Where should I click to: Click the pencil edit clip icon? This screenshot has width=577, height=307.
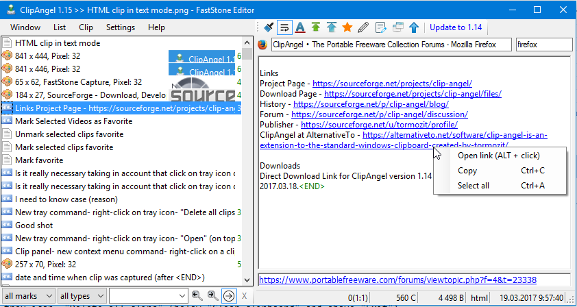(363, 27)
